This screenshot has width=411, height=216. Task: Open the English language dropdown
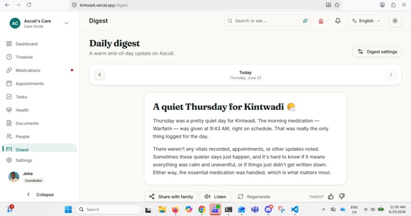tap(366, 21)
